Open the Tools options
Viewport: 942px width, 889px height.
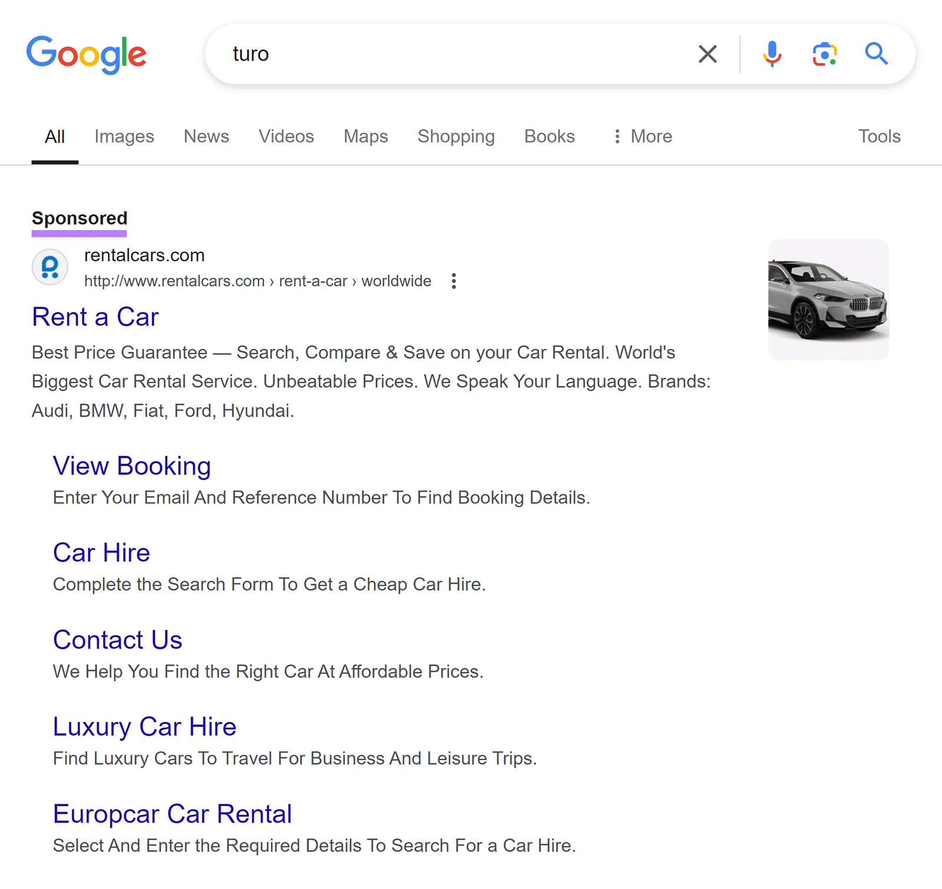(880, 136)
